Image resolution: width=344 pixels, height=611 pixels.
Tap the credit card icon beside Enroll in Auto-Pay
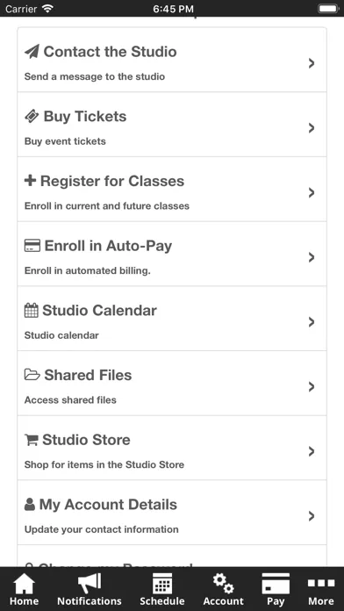(32, 246)
